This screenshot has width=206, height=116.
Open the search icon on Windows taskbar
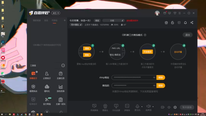click(6, 114)
